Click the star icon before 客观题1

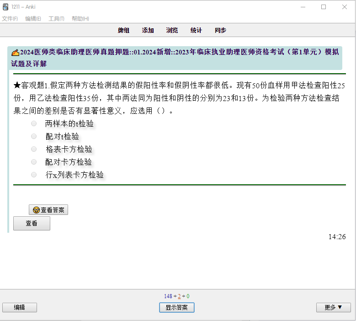tap(17, 85)
